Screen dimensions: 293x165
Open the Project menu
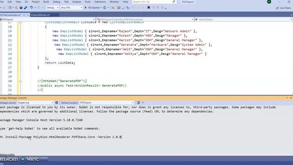click(x=36, y=2)
